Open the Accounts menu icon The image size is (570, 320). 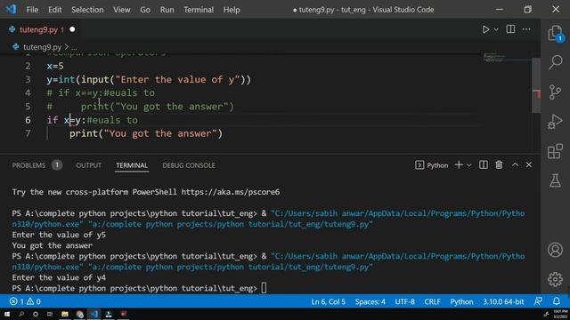tap(555, 250)
